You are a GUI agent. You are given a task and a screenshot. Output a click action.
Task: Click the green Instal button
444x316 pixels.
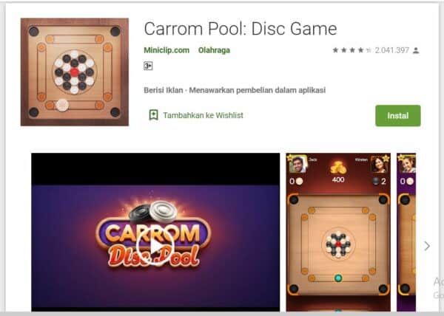click(x=398, y=115)
